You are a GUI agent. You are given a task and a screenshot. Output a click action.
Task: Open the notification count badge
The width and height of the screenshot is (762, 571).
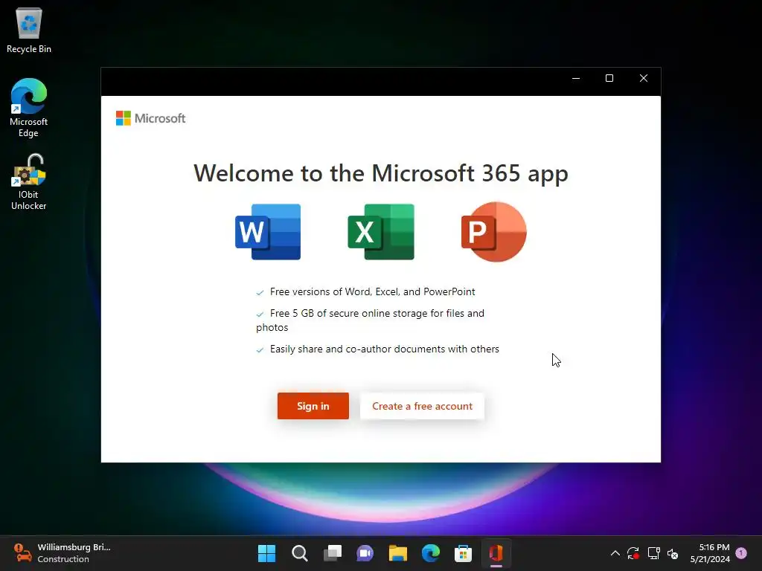click(741, 552)
